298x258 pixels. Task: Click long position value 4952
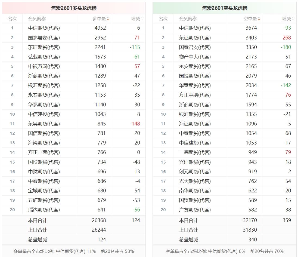tap(100, 28)
